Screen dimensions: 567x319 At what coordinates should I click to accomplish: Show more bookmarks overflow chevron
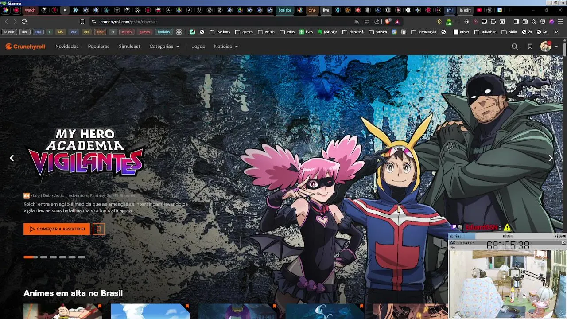click(x=556, y=32)
